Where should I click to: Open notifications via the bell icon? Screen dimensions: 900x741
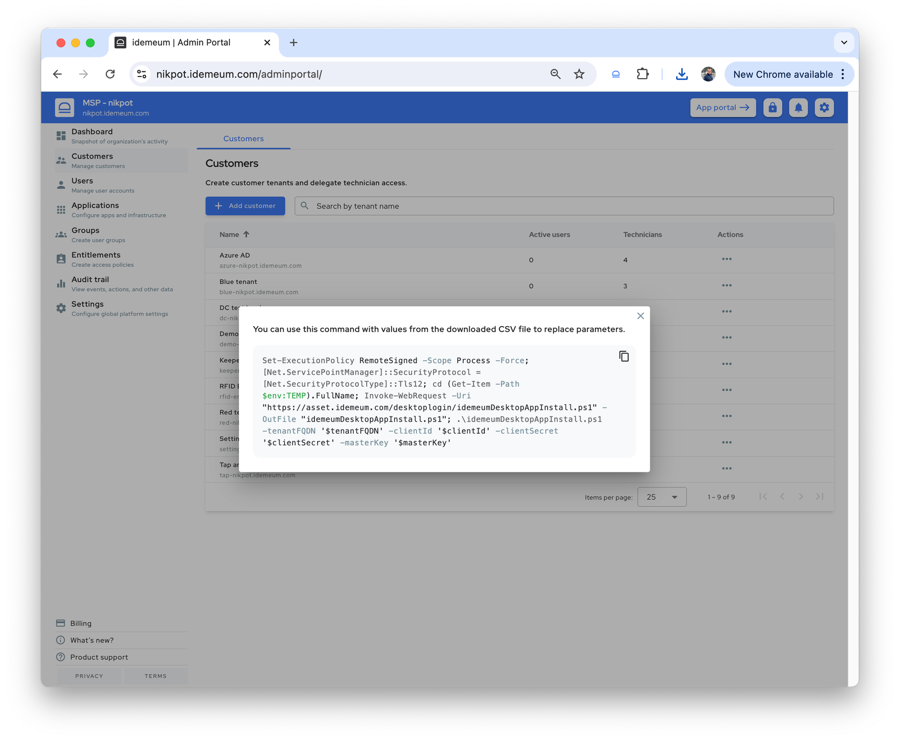[x=798, y=107]
